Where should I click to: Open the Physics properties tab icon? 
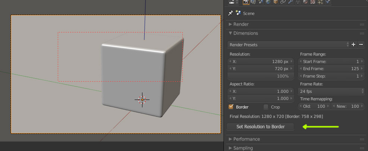click(328, 1)
